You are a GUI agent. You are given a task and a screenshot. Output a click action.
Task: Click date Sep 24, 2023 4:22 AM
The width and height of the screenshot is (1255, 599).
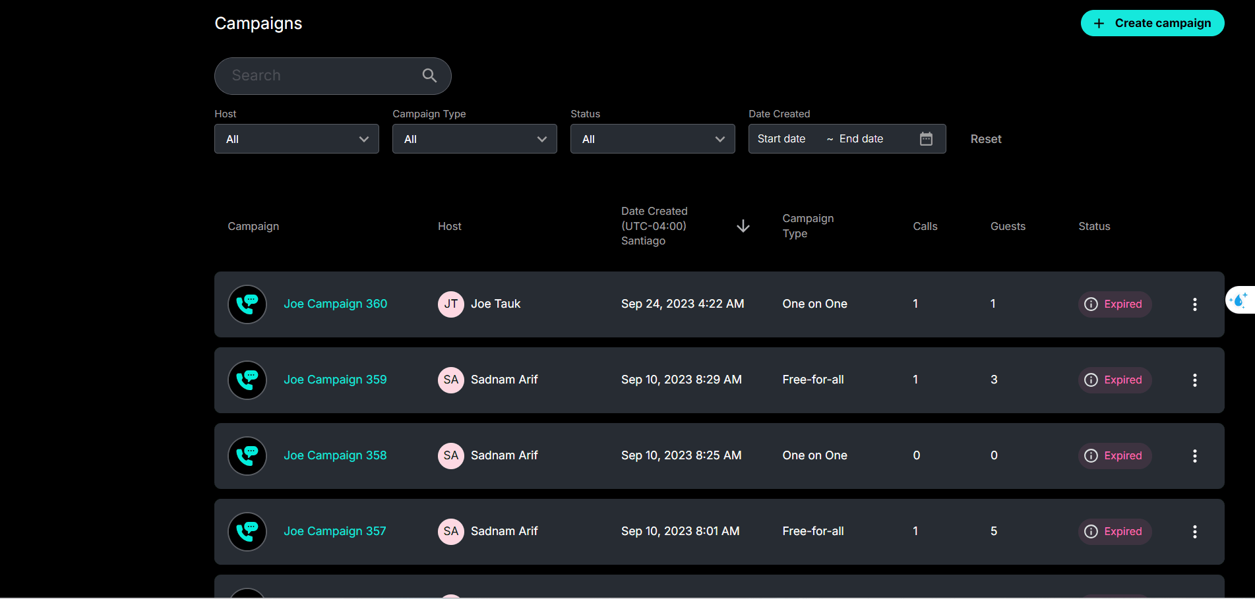[683, 304]
